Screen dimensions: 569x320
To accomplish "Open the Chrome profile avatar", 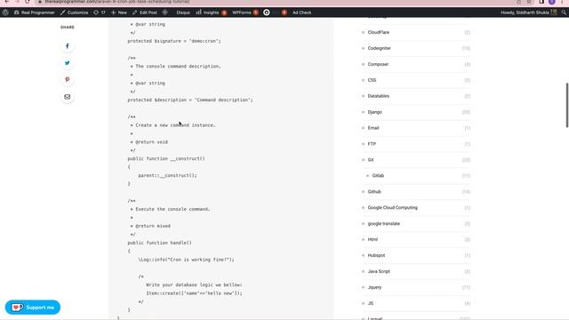I will tap(551, 2).
